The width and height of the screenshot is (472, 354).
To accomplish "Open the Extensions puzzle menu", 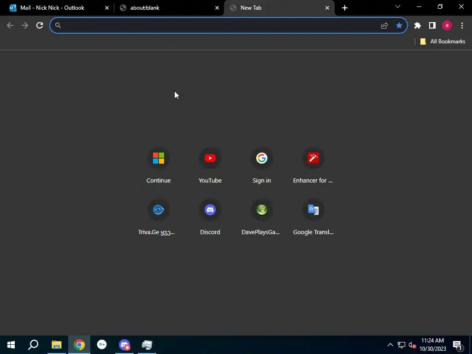I will pyautogui.click(x=418, y=26).
